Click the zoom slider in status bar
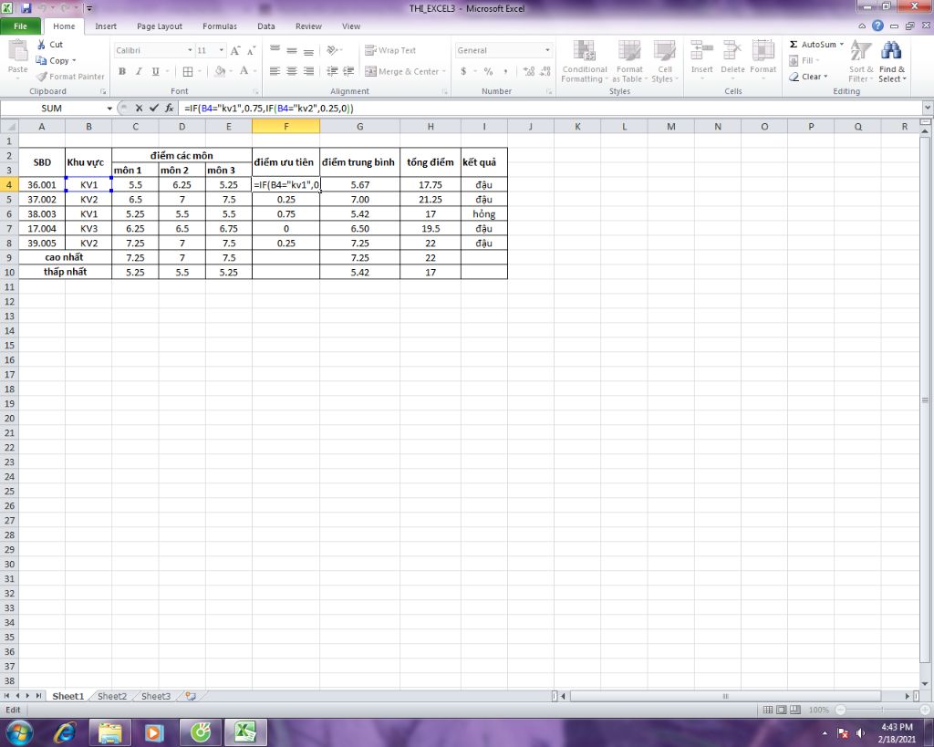Screen dimensions: 934x747 pyautogui.click(x=882, y=710)
